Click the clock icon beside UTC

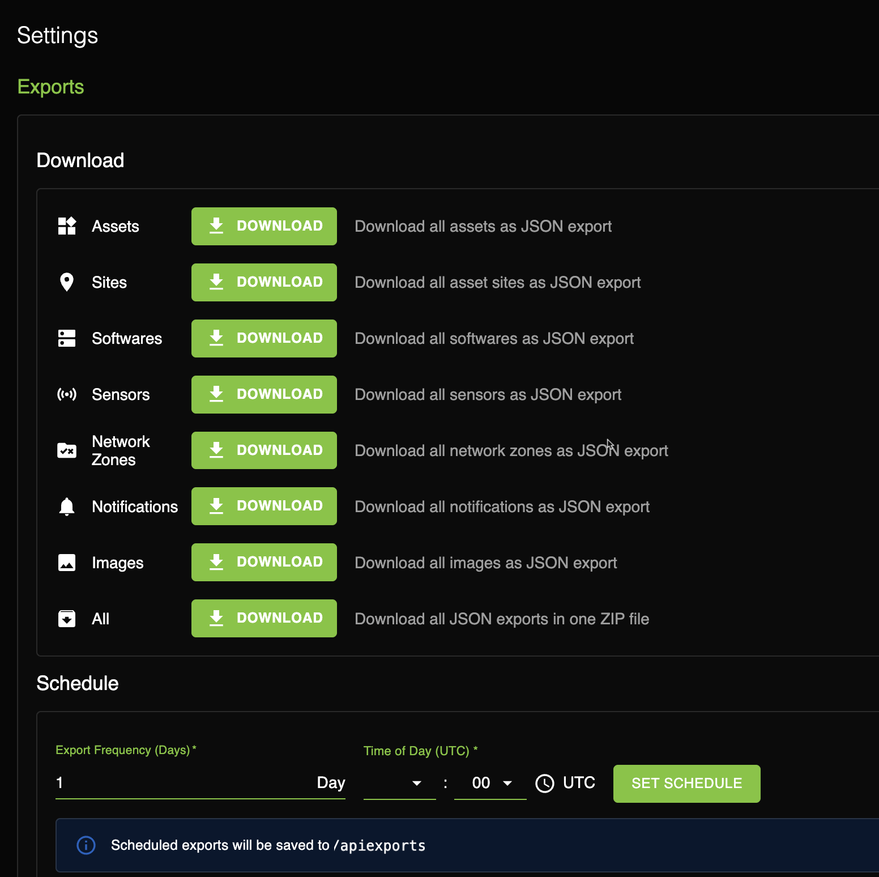coord(545,784)
